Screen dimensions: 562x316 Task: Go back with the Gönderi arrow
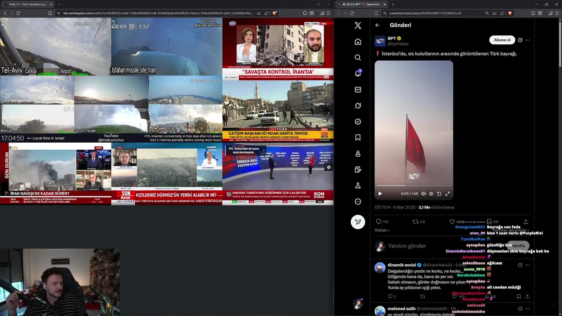(377, 25)
